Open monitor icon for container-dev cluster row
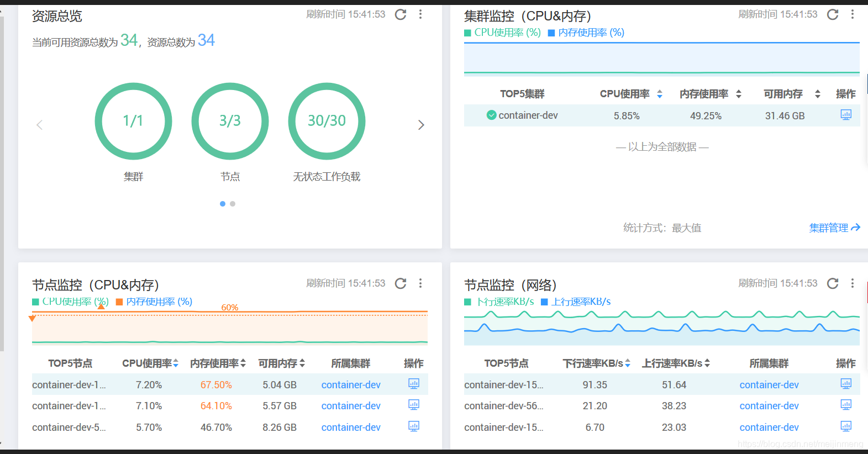This screenshot has height=454, width=868. [x=846, y=115]
